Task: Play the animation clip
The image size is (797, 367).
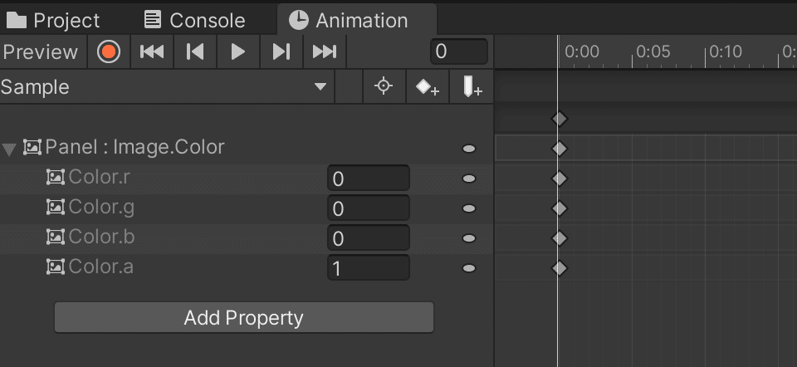Action: 238,51
